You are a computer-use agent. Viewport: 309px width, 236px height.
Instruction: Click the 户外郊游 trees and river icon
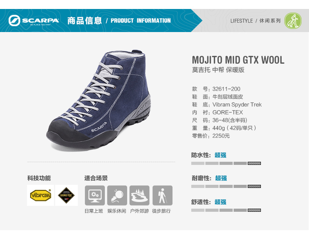coord(139,195)
